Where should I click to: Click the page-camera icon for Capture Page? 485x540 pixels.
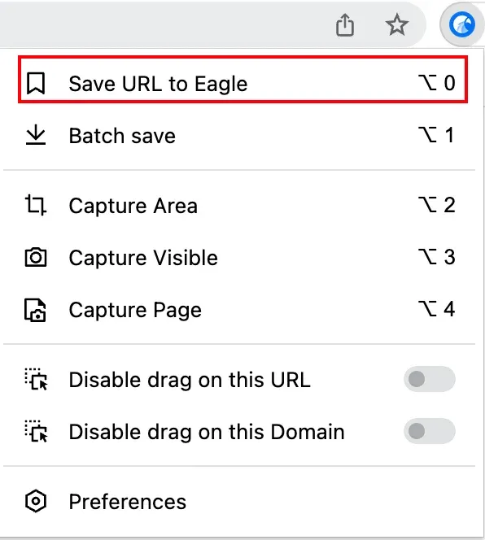(x=35, y=310)
